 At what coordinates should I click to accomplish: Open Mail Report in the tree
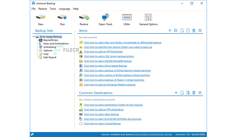[x=50, y=57]
